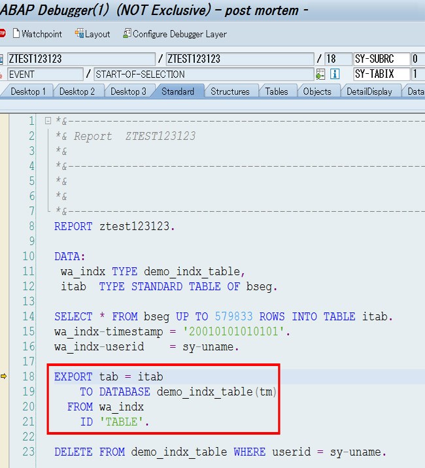This screenshot has width=425, height=468.
Task: Click wa_indx-timestamp on line 15
Action: [109, 331]
